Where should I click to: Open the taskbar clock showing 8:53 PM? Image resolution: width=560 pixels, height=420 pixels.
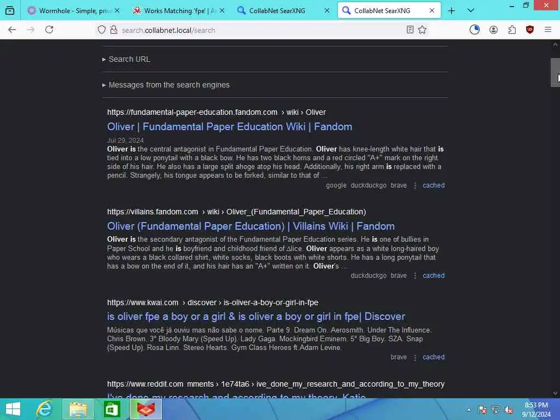point(536,410)
